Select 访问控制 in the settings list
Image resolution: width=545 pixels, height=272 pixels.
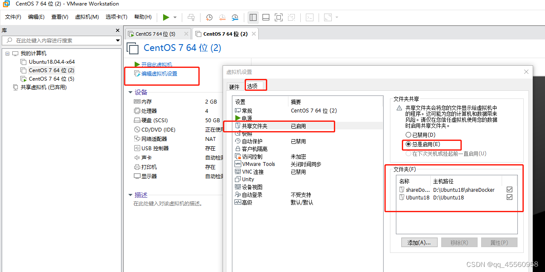point(252,157)
